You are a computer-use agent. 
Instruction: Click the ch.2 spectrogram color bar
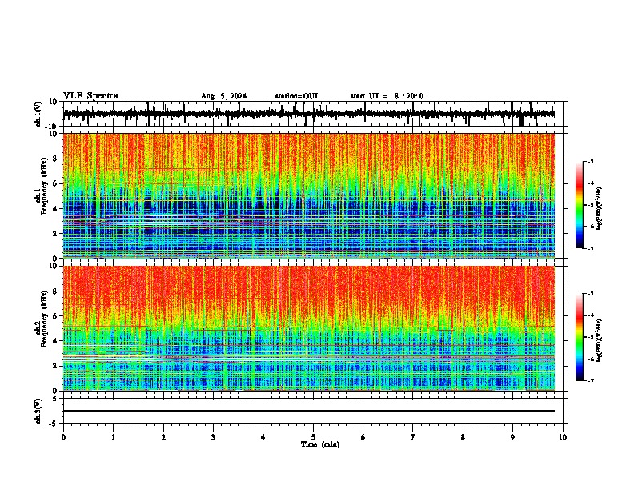click(x=580, y=337)
